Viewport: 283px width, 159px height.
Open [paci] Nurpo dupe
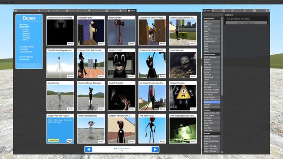pyautogui.click(x=60, y=96)
